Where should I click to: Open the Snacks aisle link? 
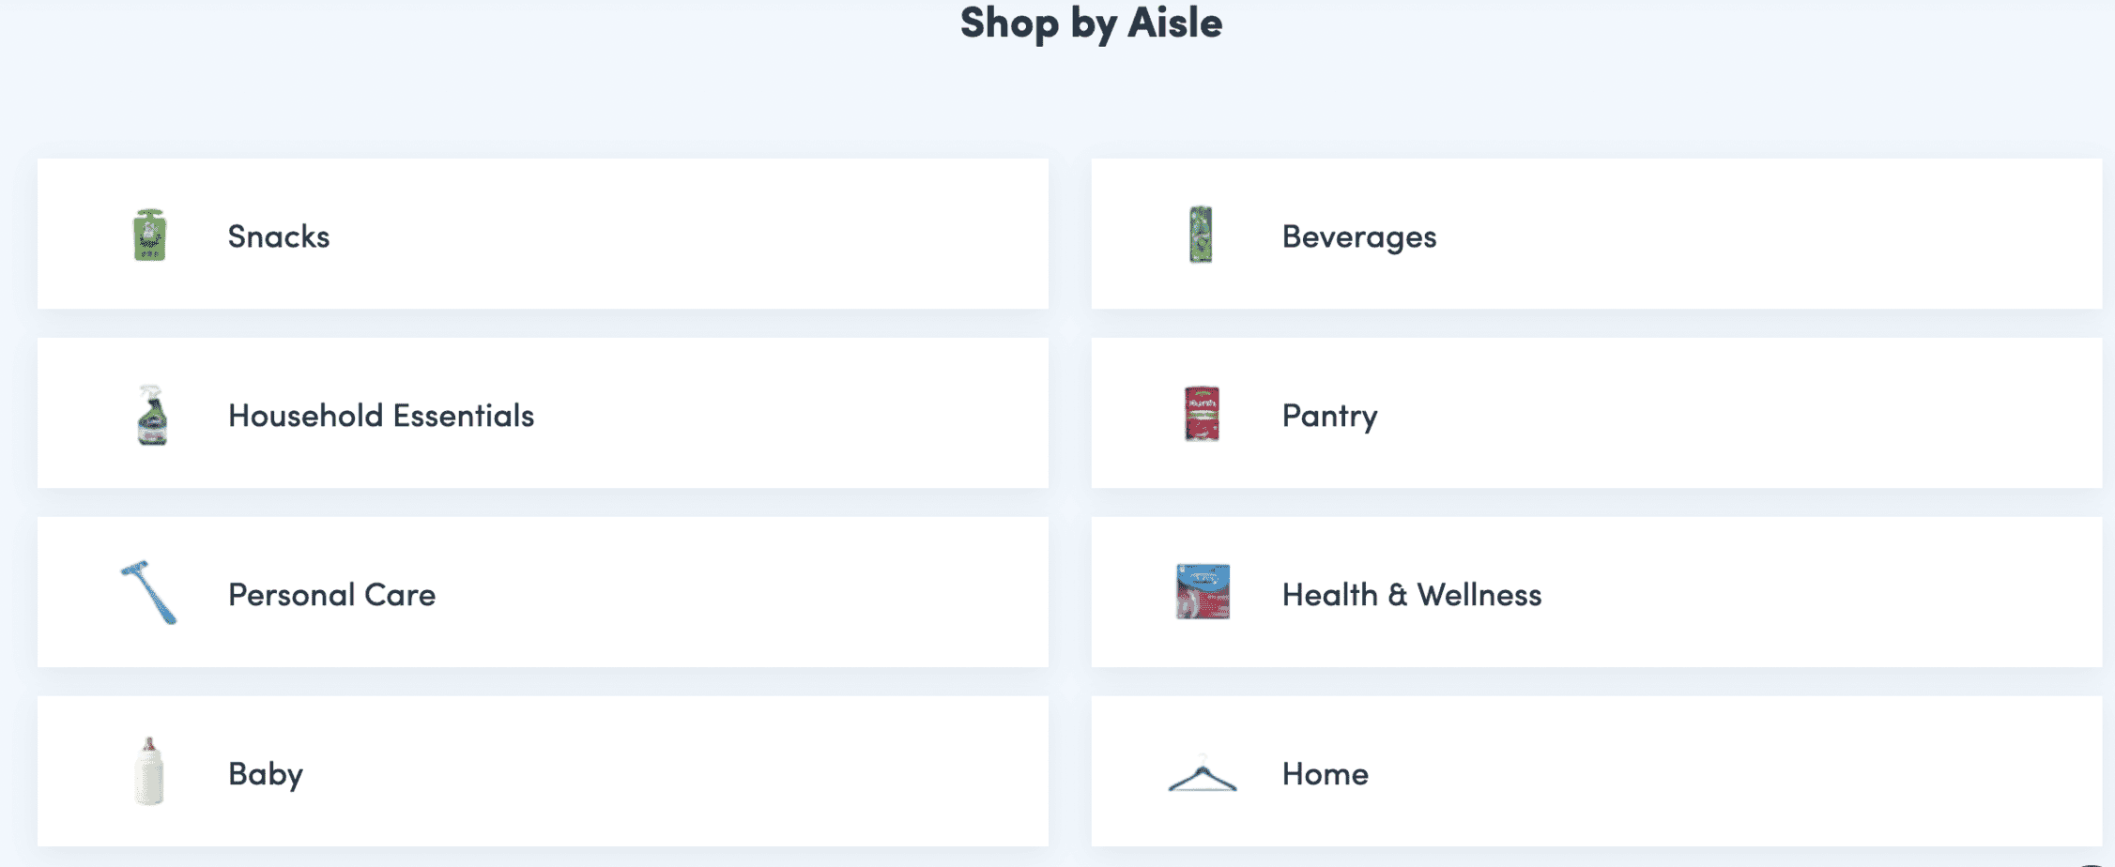tap(279, 236)
